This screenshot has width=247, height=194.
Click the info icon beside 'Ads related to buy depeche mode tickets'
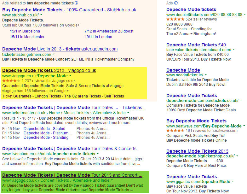(x=76, y=3)
